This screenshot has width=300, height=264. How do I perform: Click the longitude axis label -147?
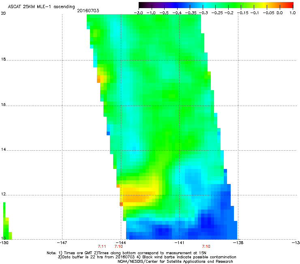tap(62, 243)
